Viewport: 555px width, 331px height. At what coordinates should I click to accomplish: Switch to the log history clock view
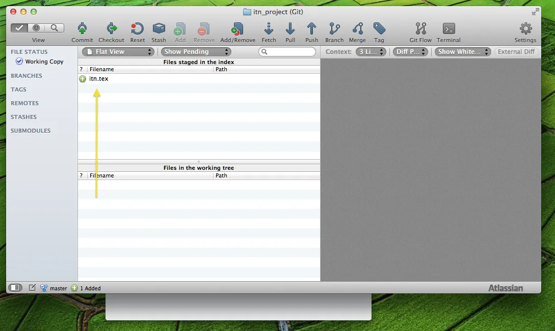click(36, 28)
